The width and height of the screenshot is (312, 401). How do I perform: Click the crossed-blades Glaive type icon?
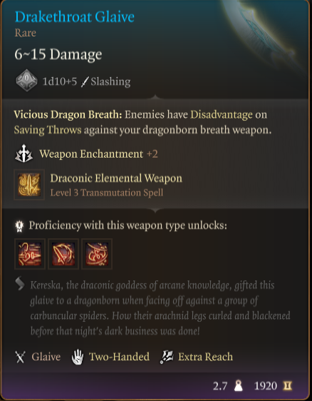(x=20, y=357)
